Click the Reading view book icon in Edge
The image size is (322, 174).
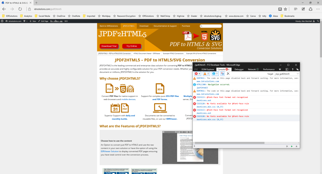tap(280, 9)
